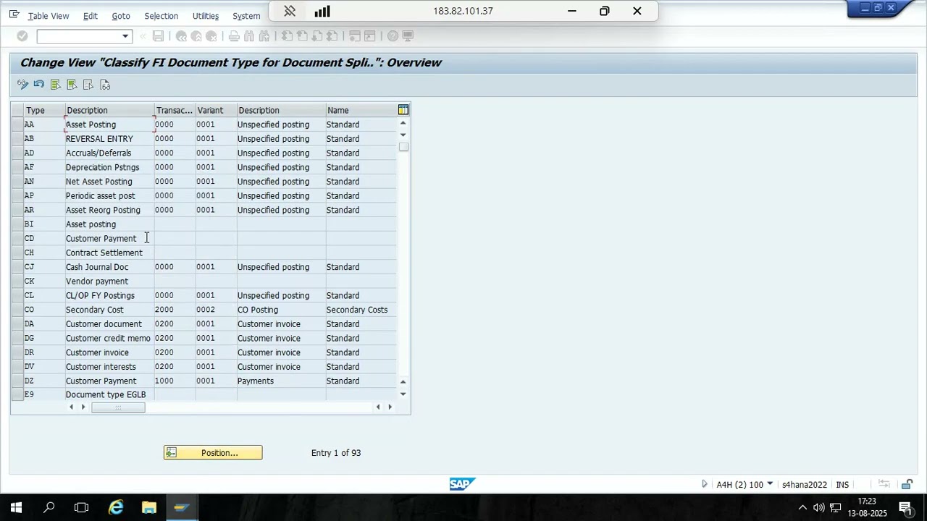
Task: Click the Exit up-arrow icon in standard toolbar
Action: (x=196, y=36)
